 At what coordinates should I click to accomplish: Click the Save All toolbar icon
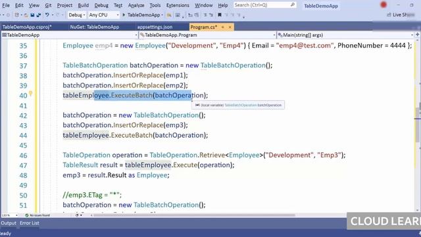pos(39,15)
